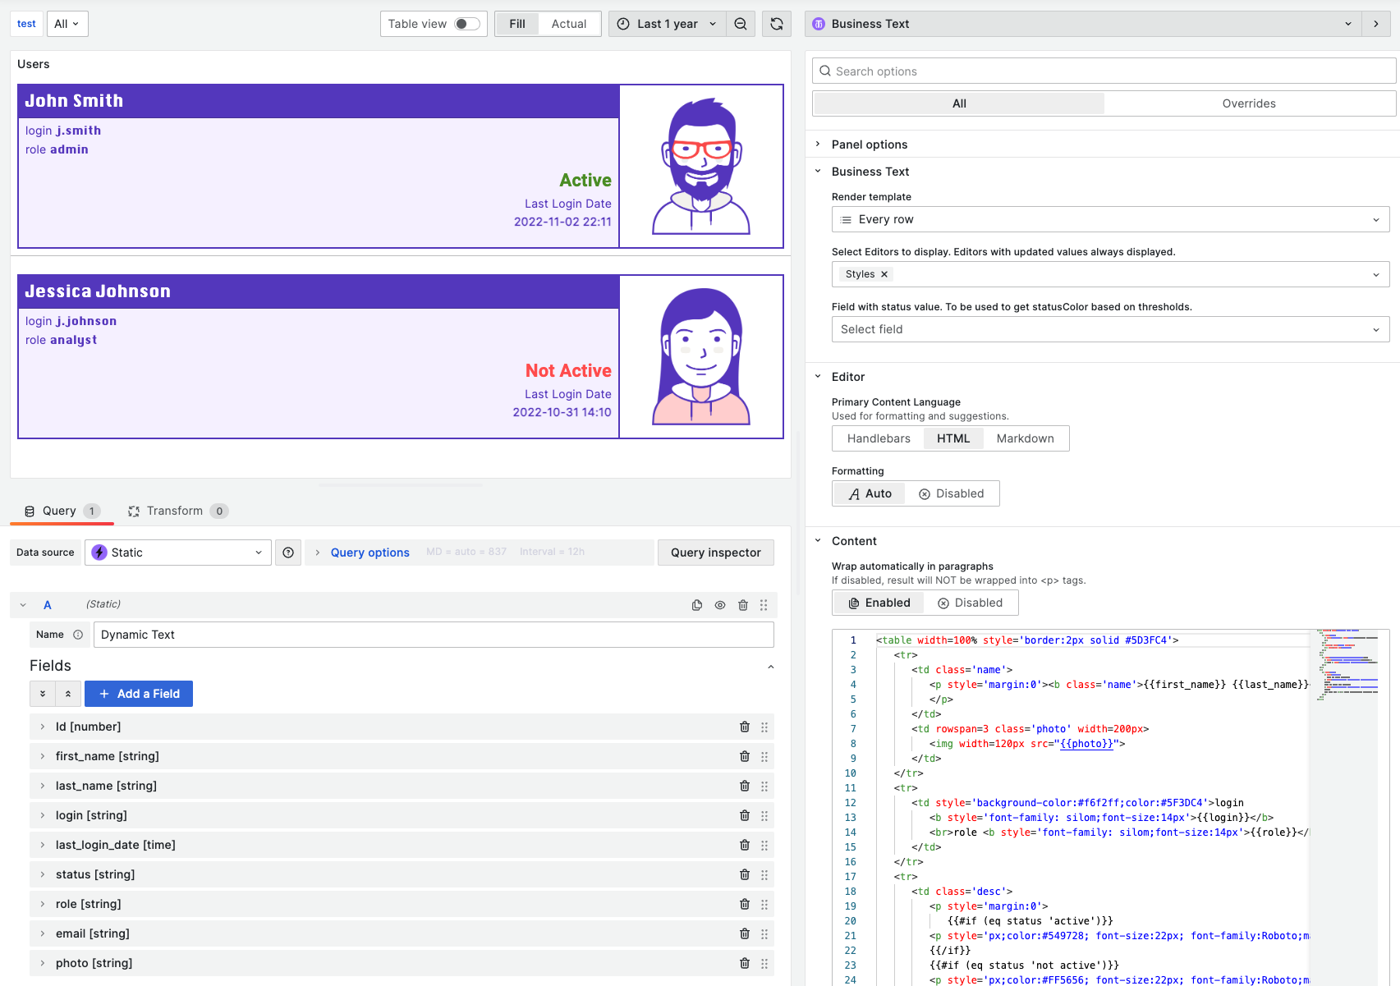Enable wrap automatically in paragraphs
This screenshot has width=1400, height=986.
[x=879, y=603]
